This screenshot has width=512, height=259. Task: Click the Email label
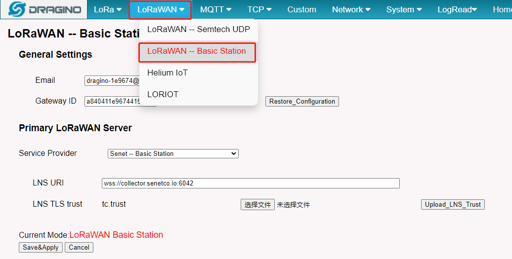45,80
